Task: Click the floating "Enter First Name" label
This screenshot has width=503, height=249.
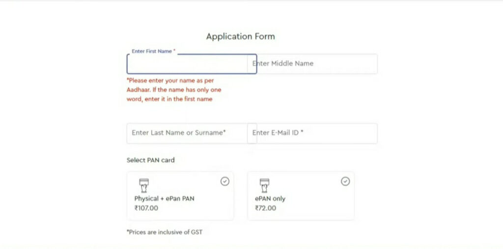Action: 151,51
